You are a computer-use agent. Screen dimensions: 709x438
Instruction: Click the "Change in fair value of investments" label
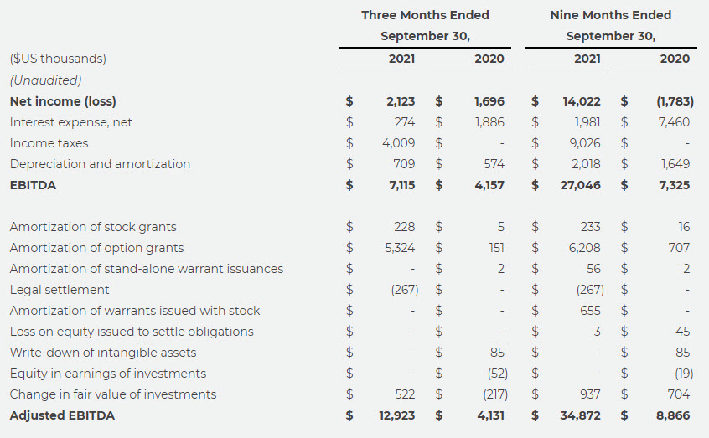[112, 394]
